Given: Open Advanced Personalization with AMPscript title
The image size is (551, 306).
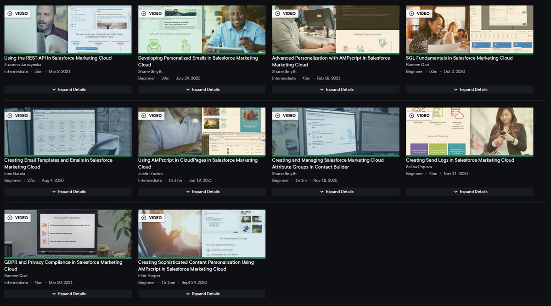Looking at the screenshot, I should (x=331, y=62).
